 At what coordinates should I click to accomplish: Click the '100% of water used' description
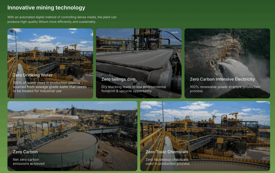pyautogui.click(x=49, y=87)
